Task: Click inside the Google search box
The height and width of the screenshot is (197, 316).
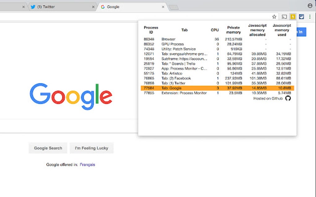Action: pos(68,126)
